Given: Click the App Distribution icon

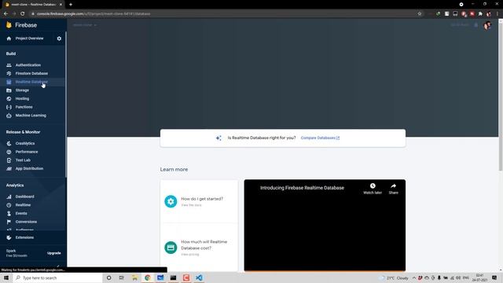Looking at the screenshot, I should pos(9,168).
